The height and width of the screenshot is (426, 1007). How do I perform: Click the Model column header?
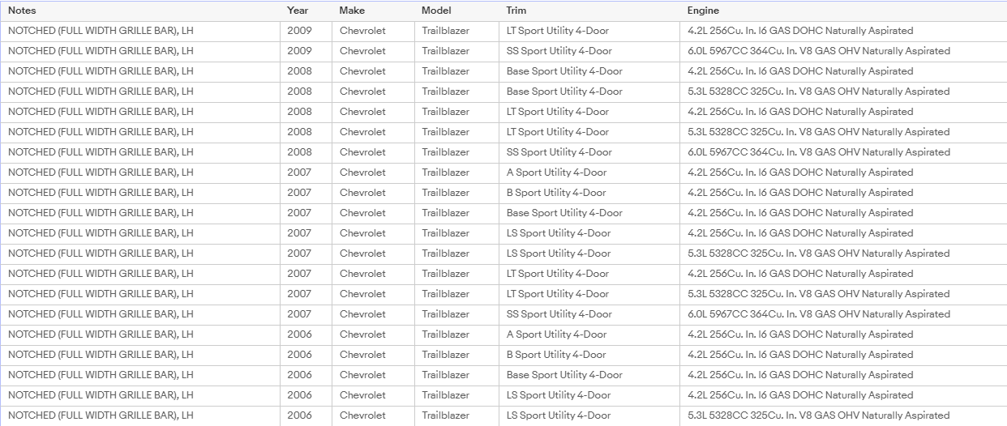pos(436,11)
